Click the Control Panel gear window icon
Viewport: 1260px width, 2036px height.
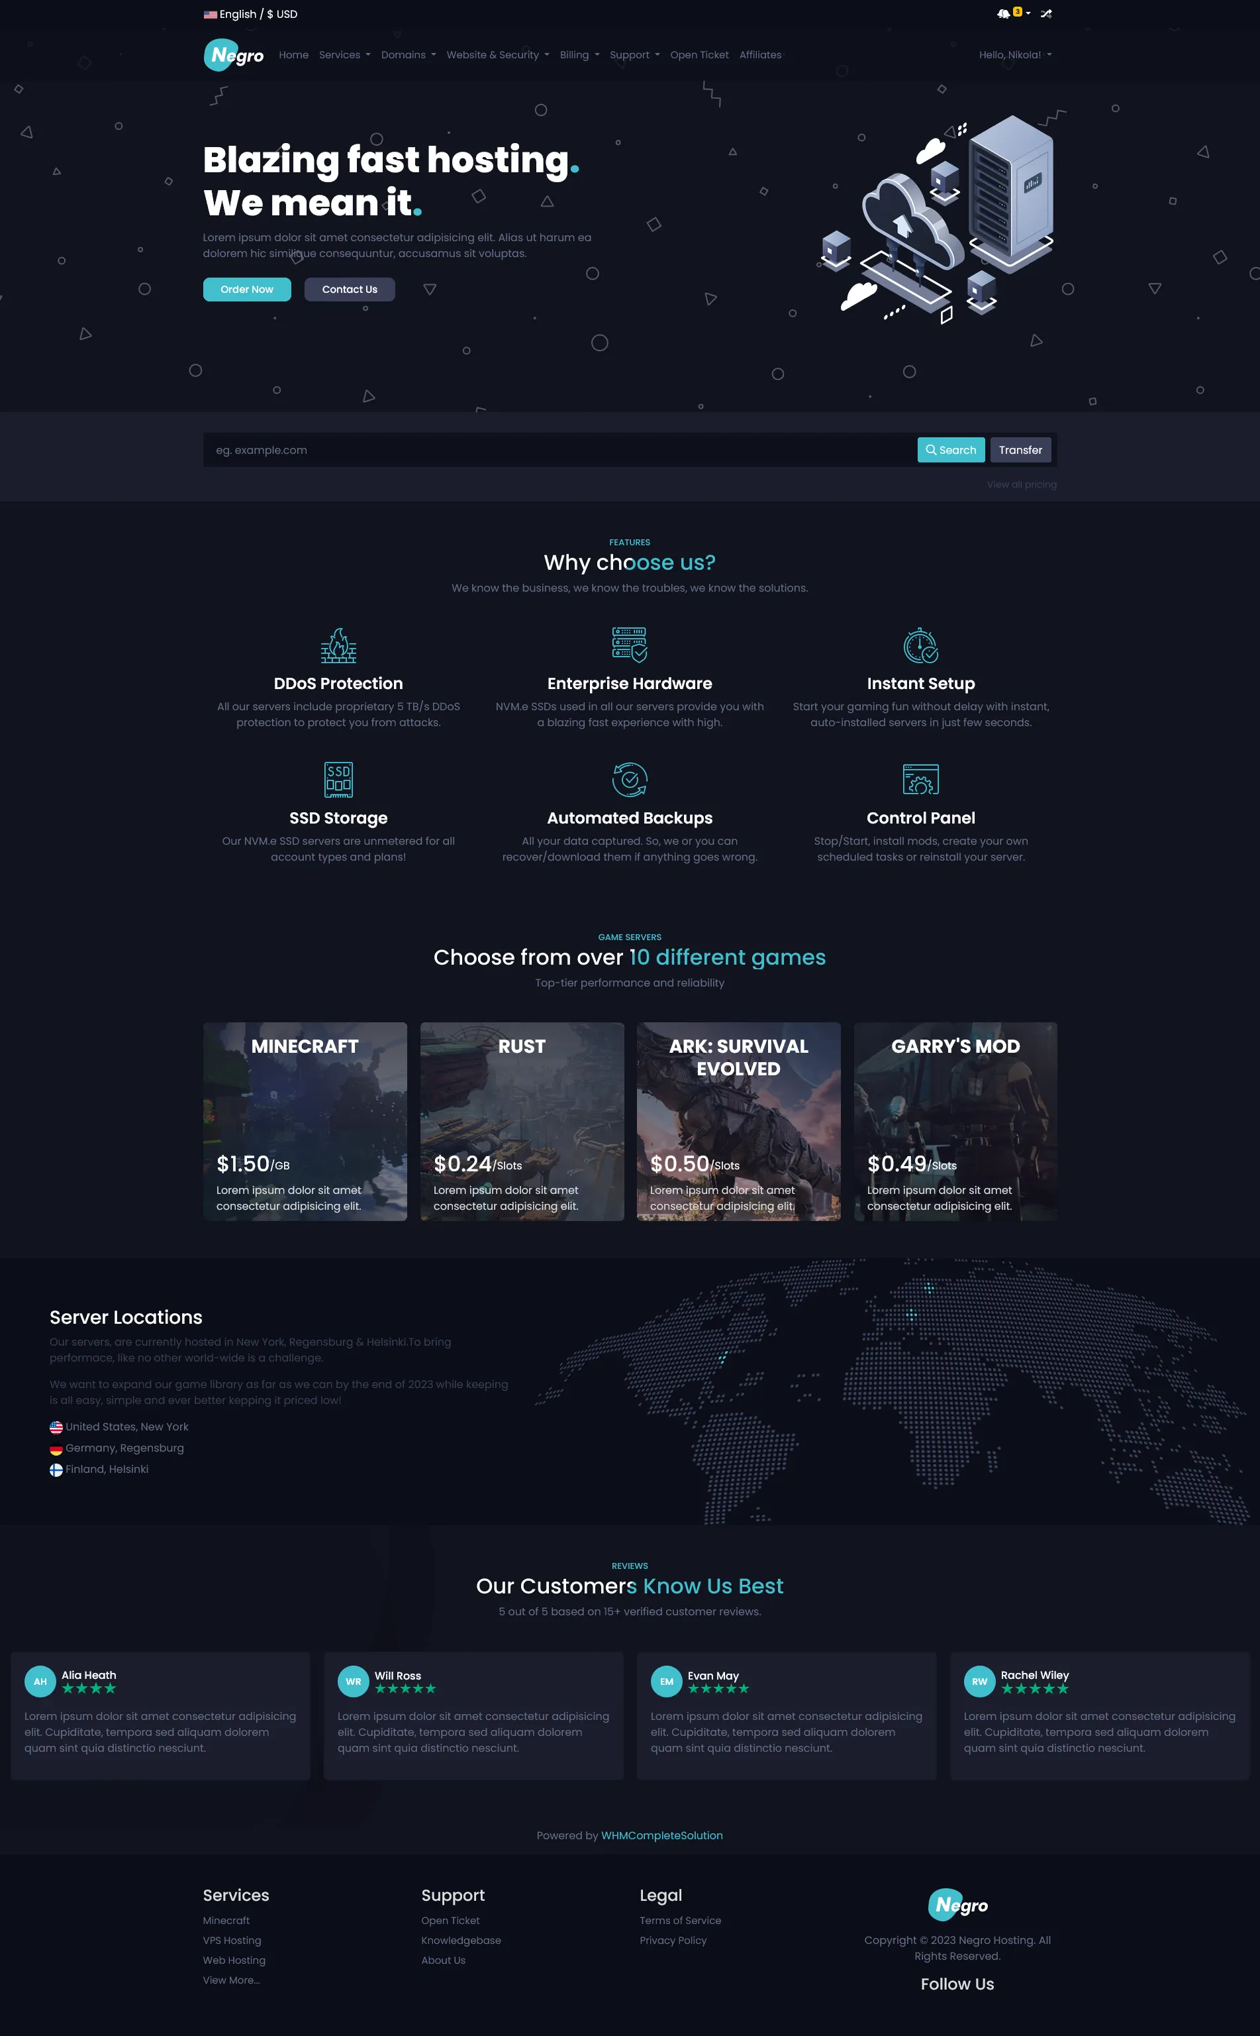[x=920, y=780]
